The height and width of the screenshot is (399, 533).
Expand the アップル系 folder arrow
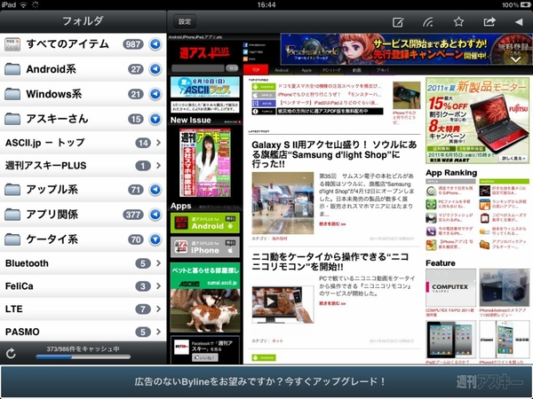point(155,190)
